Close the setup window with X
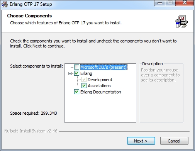The width and height of the screenshot is (195, 151). [185, 3]
